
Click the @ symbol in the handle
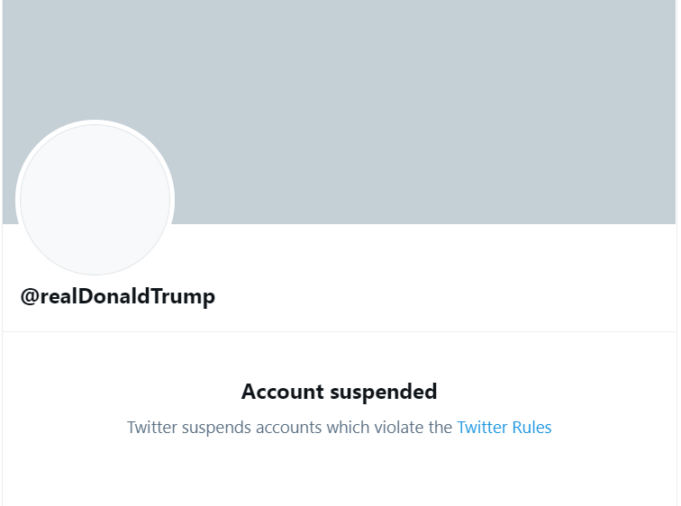pos(30,297)
